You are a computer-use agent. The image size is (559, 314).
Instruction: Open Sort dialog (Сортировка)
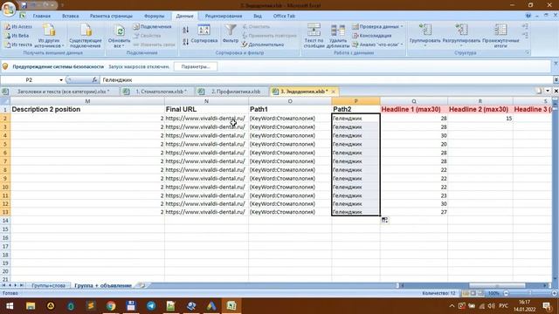click(x=204, y=35)
